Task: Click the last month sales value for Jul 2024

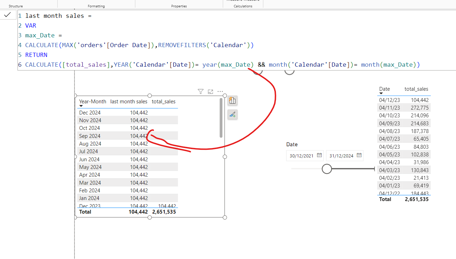Action: click(x=139, y=151)
